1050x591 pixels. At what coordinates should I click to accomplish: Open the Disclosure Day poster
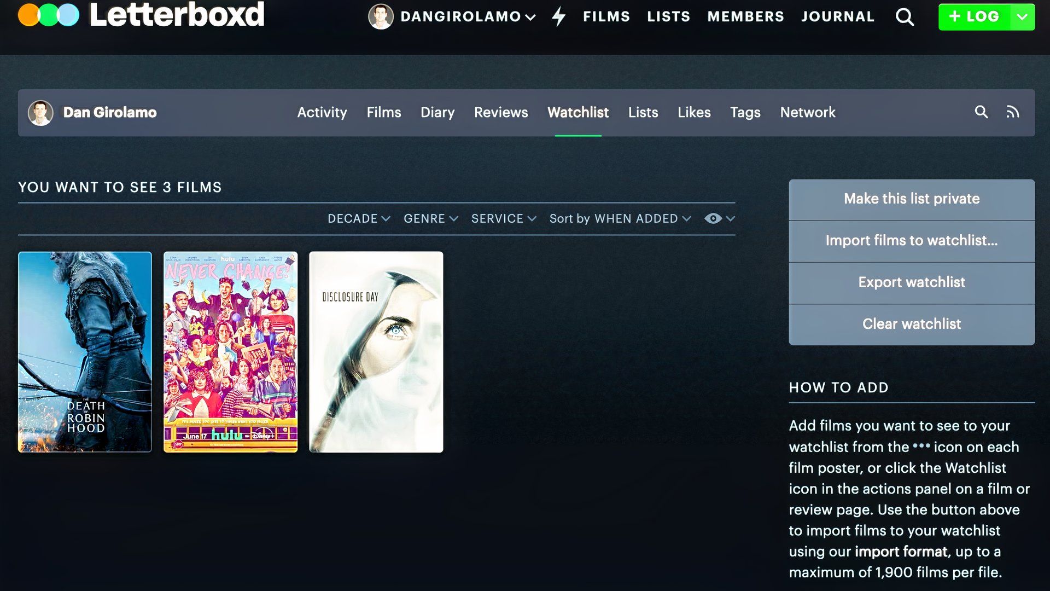coord(376,352)
